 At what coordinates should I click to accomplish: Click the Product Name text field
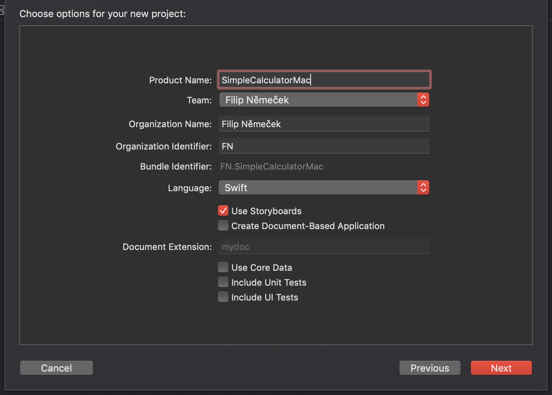(x=324, y=80)
